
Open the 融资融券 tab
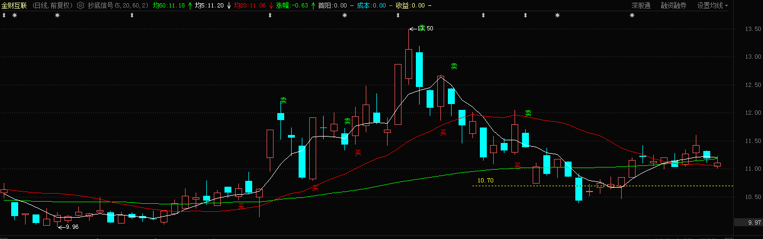pos(673,5)
